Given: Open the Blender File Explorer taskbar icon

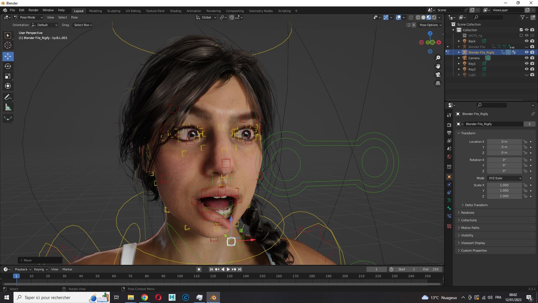Looking at the screenshot, I should click(131, 297).
